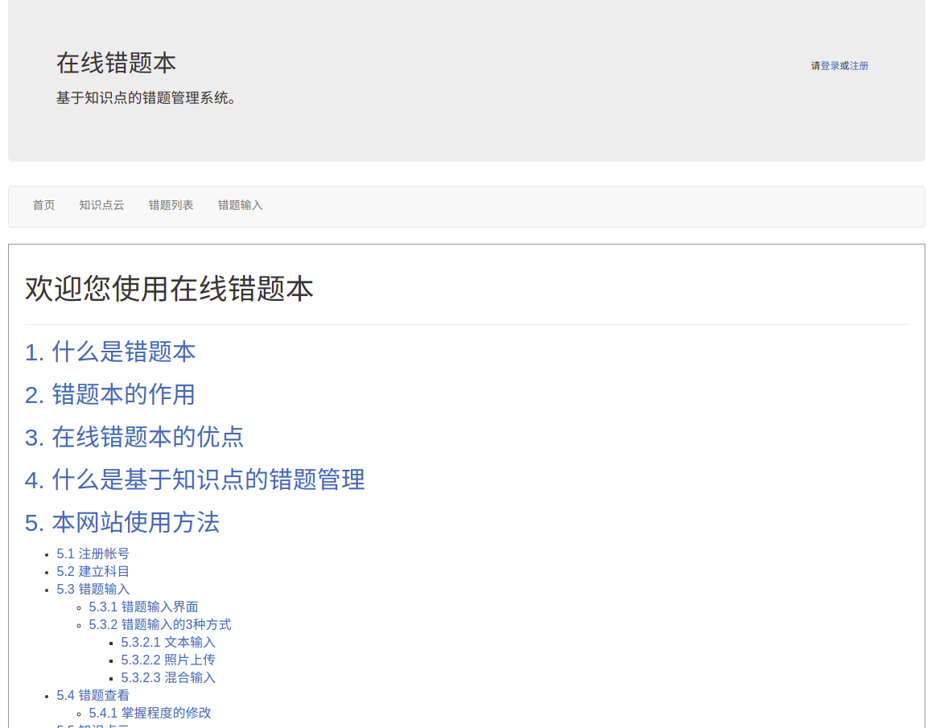
Task: Click 5.4.1 掌握程度的修改 link
Action: (x=150, y=713)
